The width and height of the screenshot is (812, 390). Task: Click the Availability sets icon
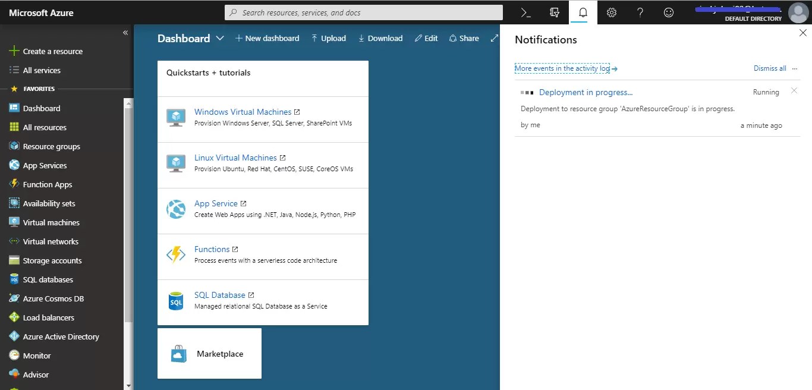click(x=14, y=203)
